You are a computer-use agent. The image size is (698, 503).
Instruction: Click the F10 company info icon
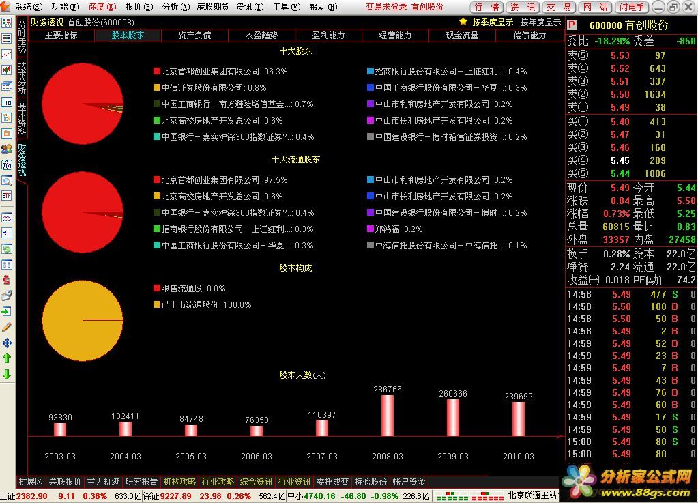7,102
